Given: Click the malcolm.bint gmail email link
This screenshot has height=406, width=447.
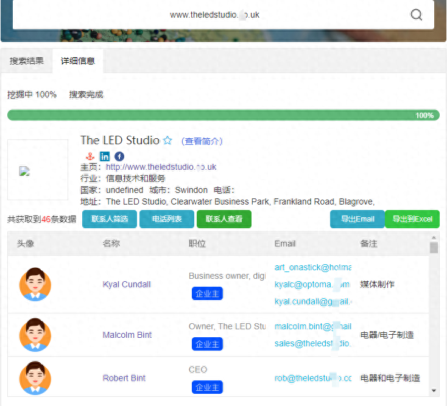Looking at the screenshot, I should point(313,326).
